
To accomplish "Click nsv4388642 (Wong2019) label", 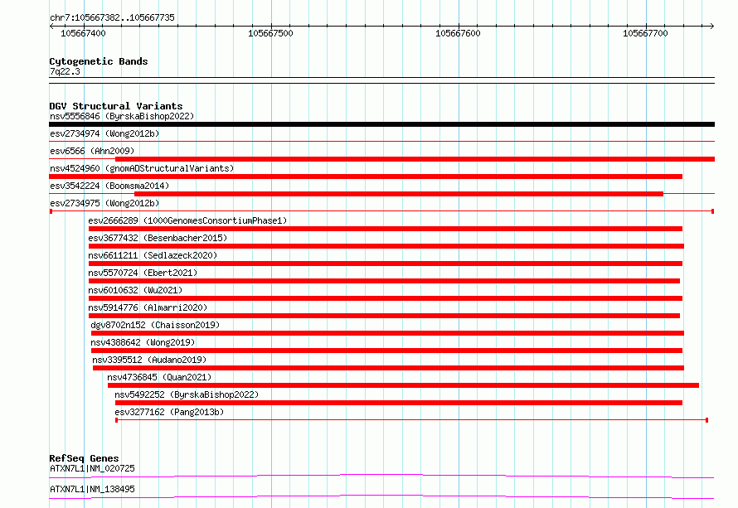I will coord(143,342).
